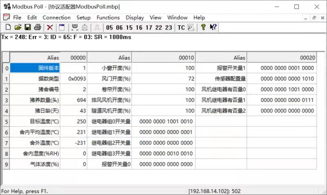Image resolution: width=327 pixels, height=195 pixels.
Task: Click the -231 value cell
Action: point(74,143)
